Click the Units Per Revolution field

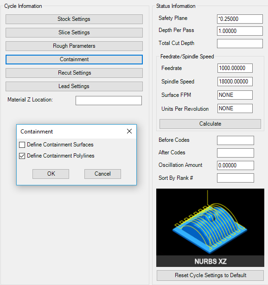[235, 108]
